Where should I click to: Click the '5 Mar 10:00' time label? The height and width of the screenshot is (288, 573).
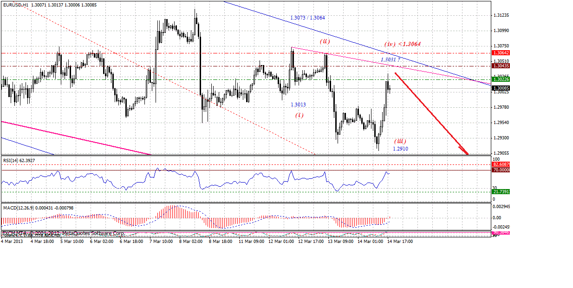72,242
